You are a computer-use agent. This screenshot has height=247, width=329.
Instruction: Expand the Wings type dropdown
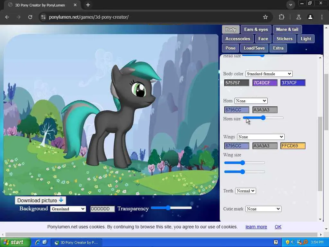pos(261,137)
